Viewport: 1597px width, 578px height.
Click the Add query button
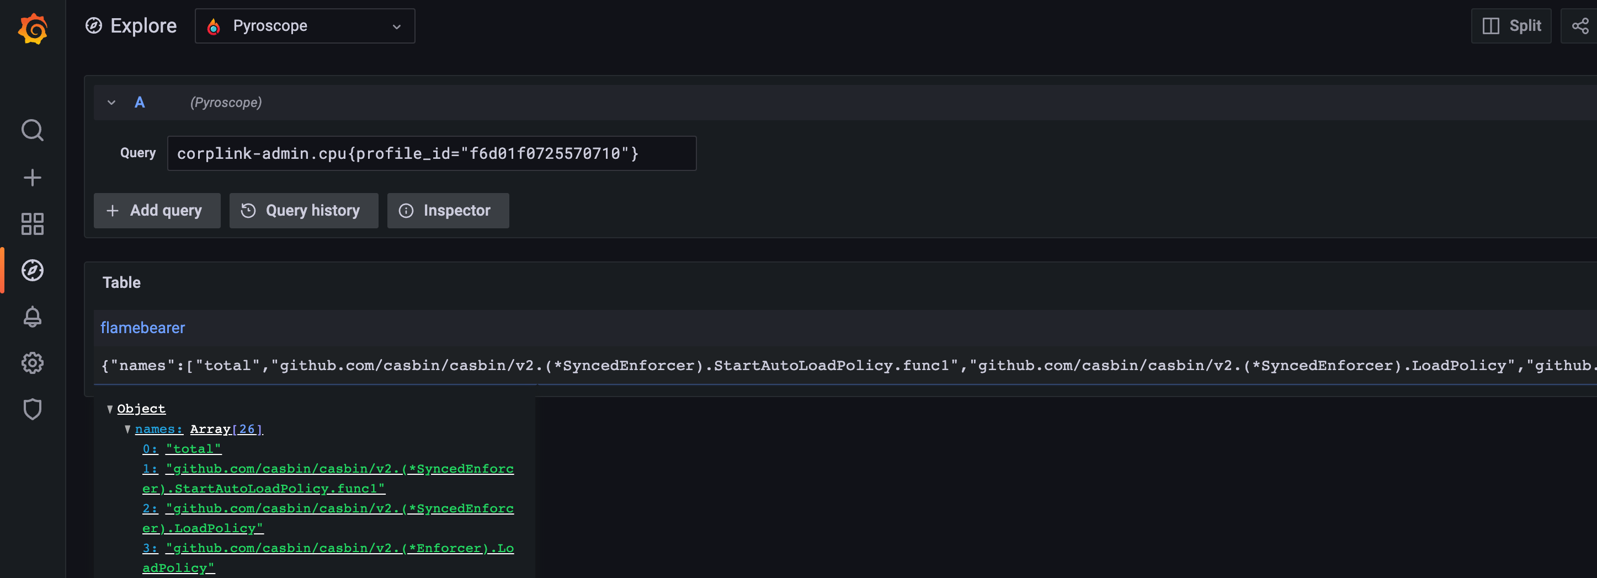(x=157, y=211)
